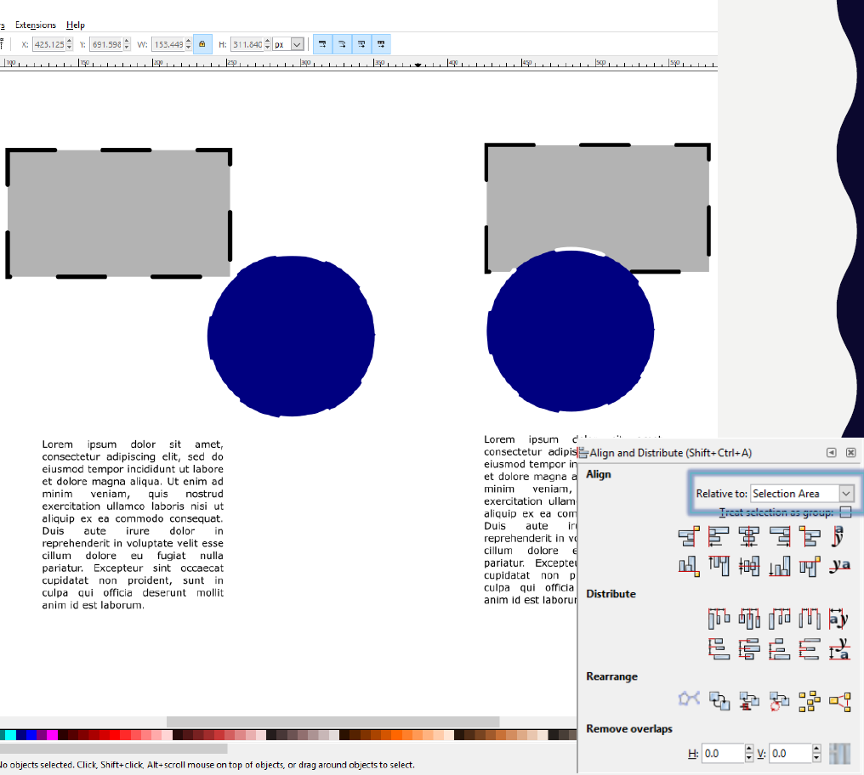
Task: Click the H height field in toolbar
Action: coord(247,44)
